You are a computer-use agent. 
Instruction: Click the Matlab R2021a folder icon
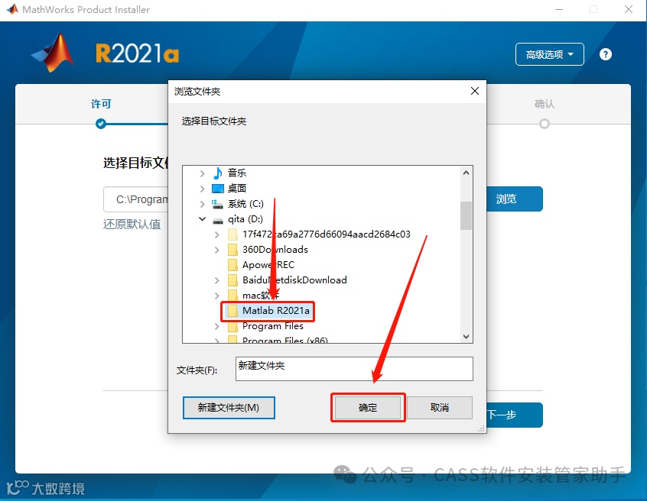coord(232,311)
